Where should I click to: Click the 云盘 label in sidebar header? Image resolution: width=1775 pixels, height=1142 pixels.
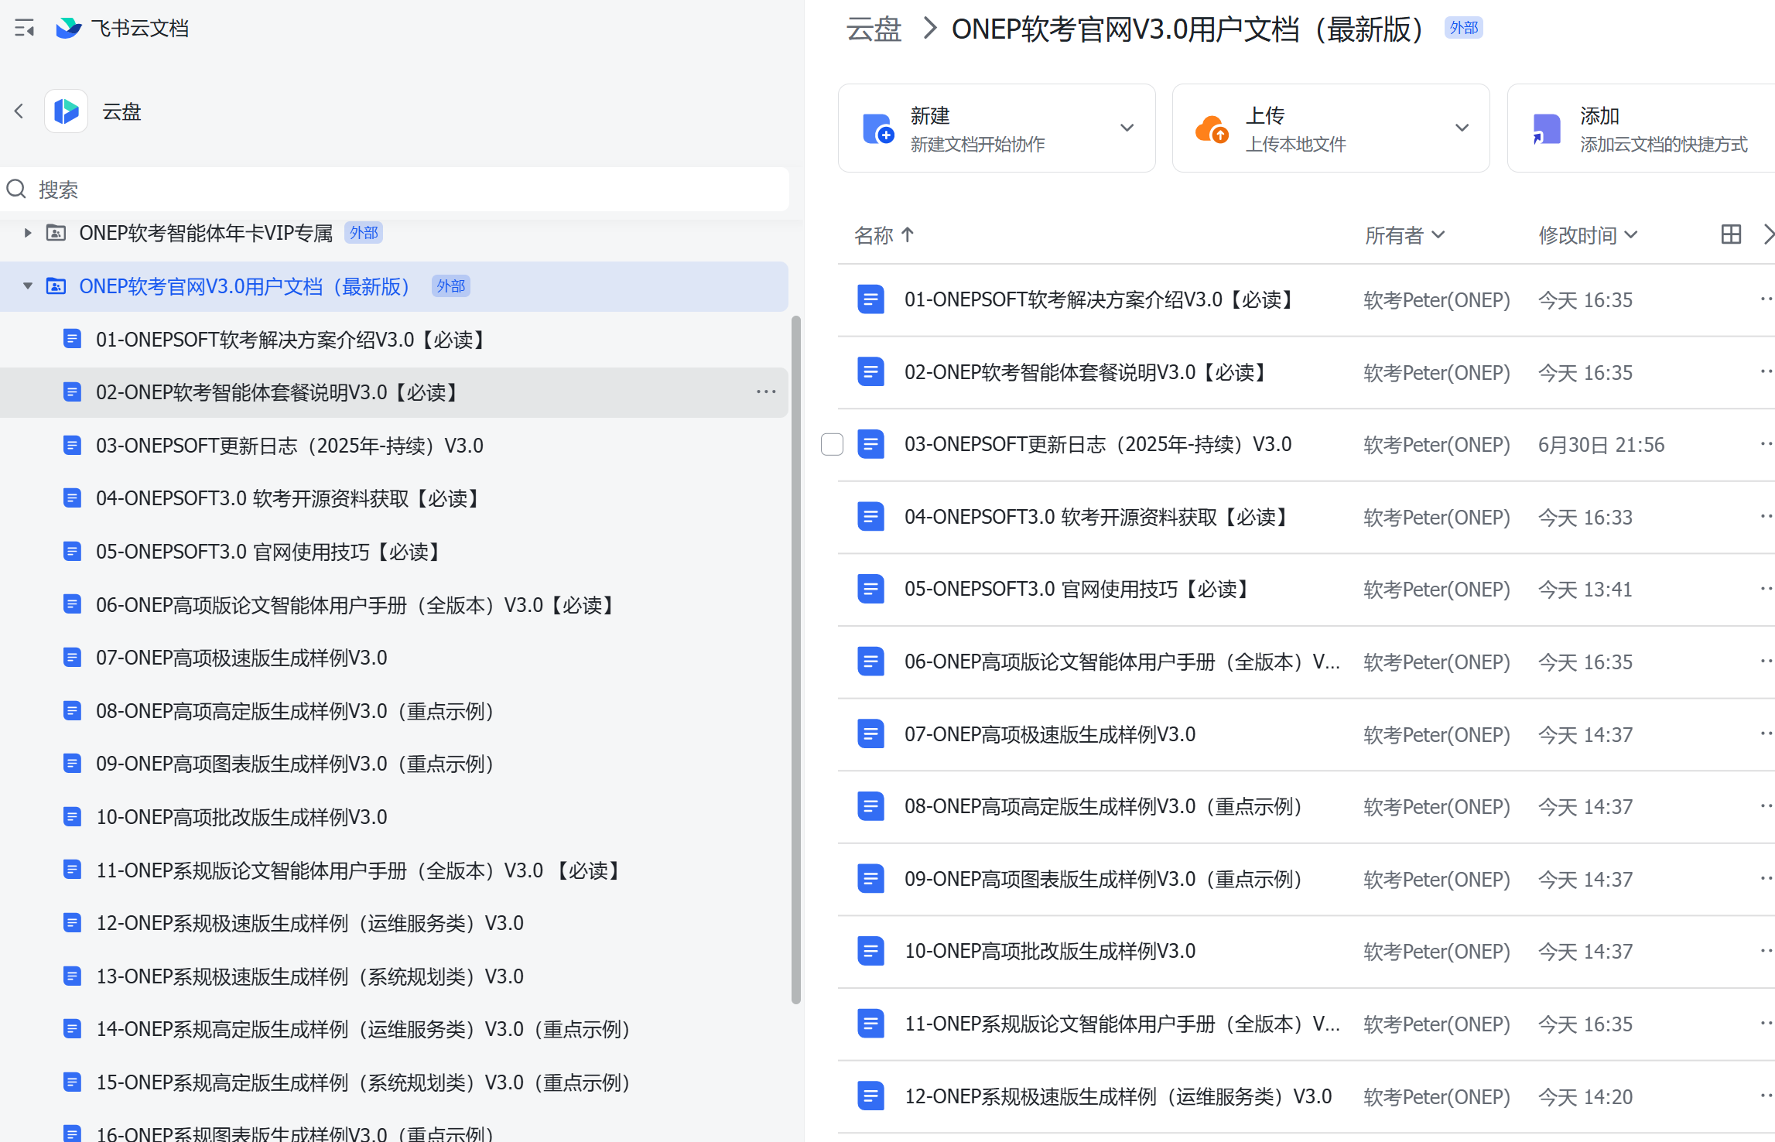(x=121, y=111)
